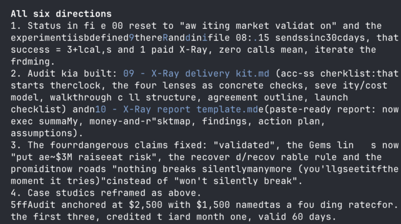Click the quoted "validated" text in item 3
This screenshot has height=224, width=401.
pyautogui.click(x=244, y=145)
